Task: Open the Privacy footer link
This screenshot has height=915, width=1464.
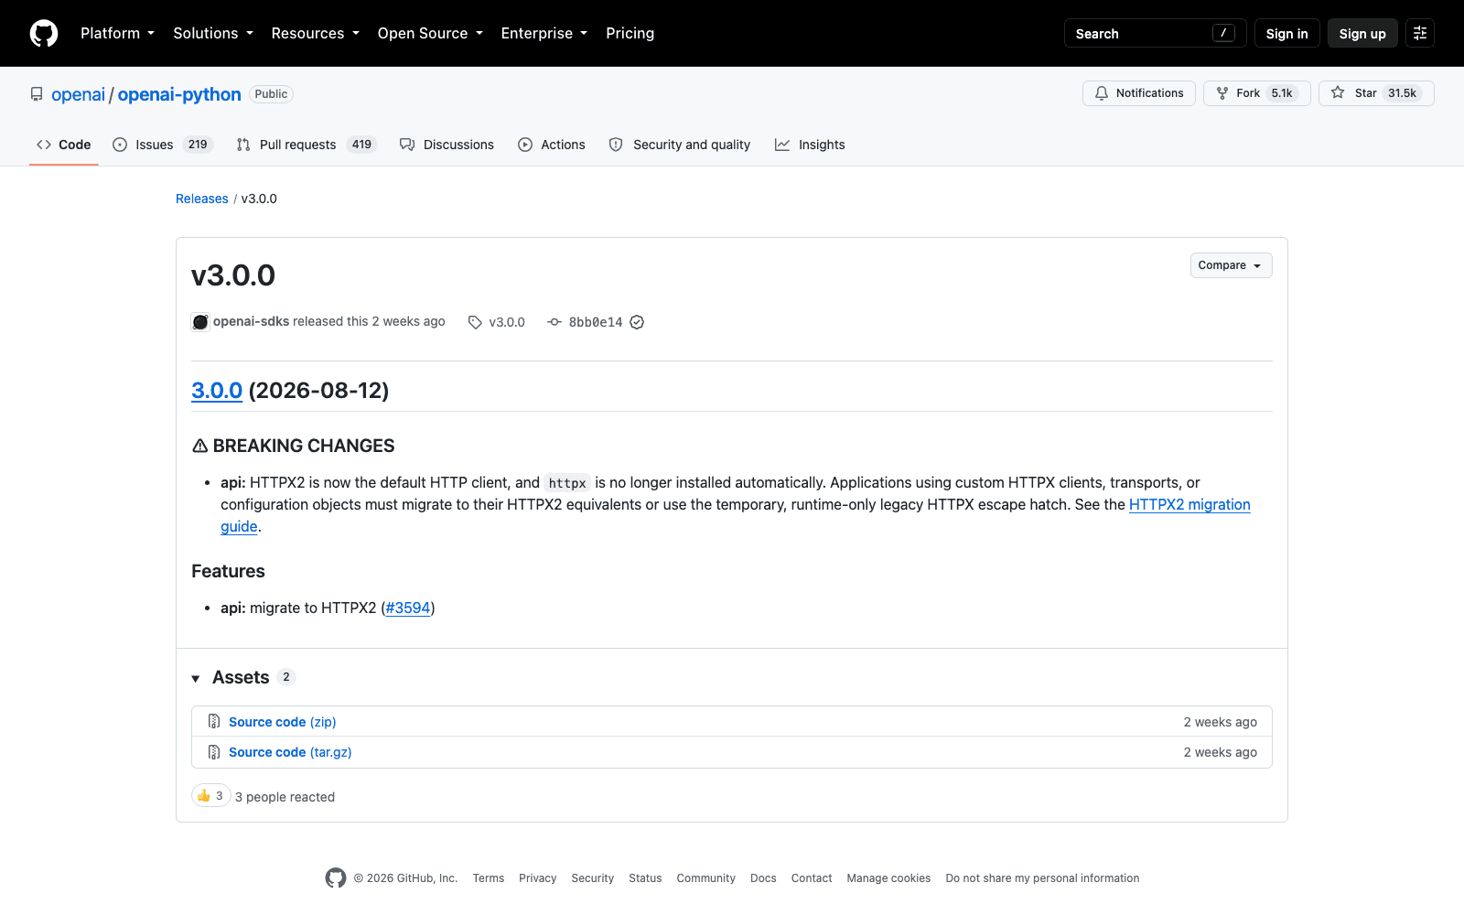Action: 538,878
